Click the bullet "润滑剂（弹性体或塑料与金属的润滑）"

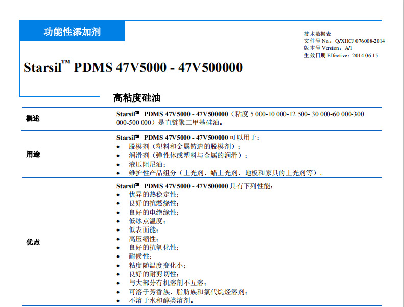click(187, 156)
